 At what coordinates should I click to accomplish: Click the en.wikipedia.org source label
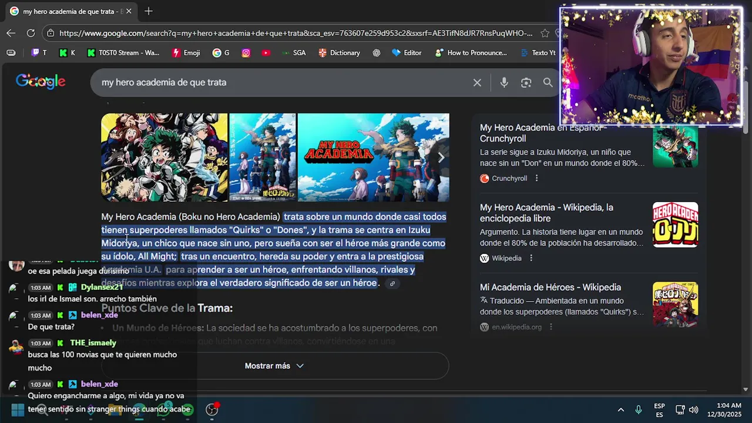coord(517,327)
